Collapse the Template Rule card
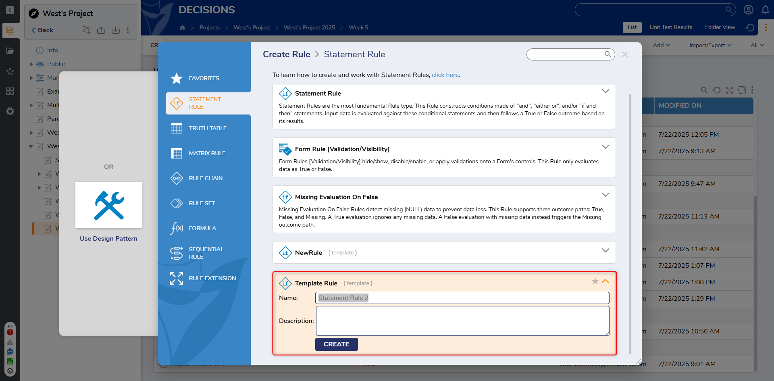Viewport: 774px width, 381px height. click(605, 281)
